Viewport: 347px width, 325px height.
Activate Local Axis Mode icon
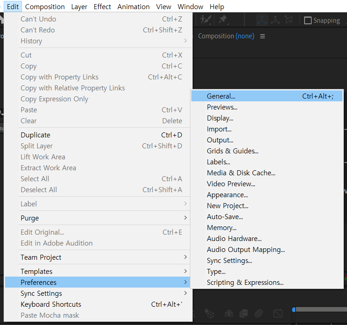point(262,20)
